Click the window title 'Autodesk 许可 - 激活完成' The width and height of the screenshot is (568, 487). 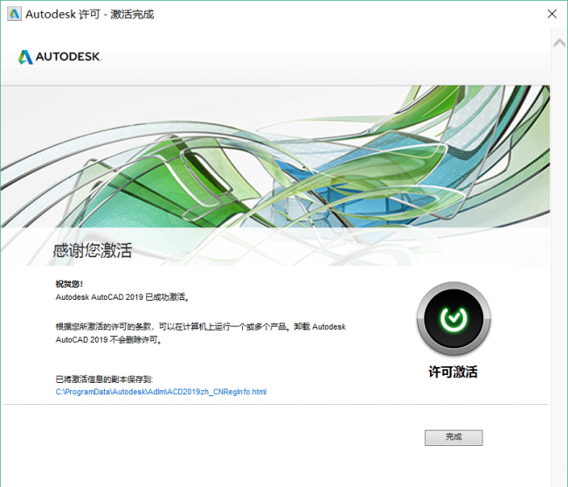pyautogui.click(x=90, y=15)
